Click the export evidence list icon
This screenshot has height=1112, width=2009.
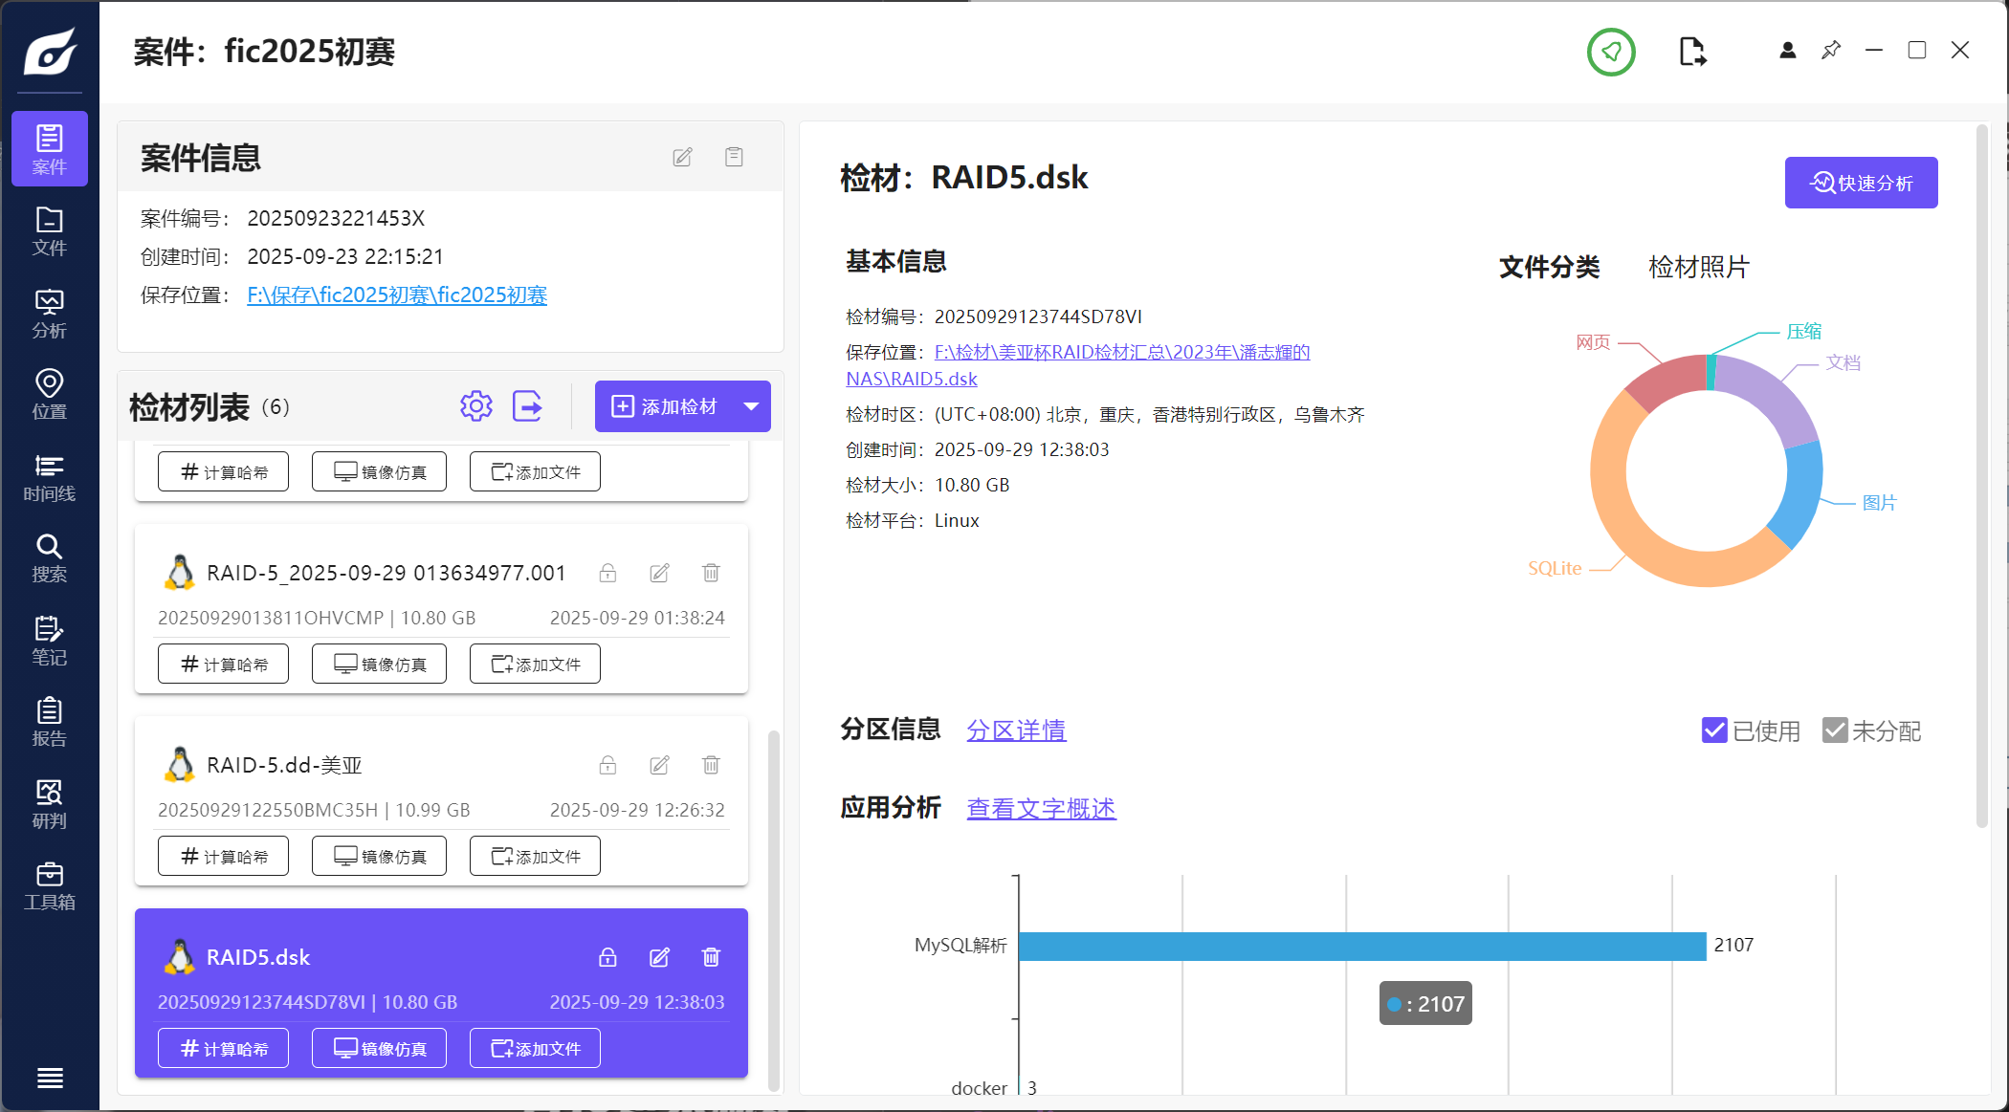click(x=527, y=406)
